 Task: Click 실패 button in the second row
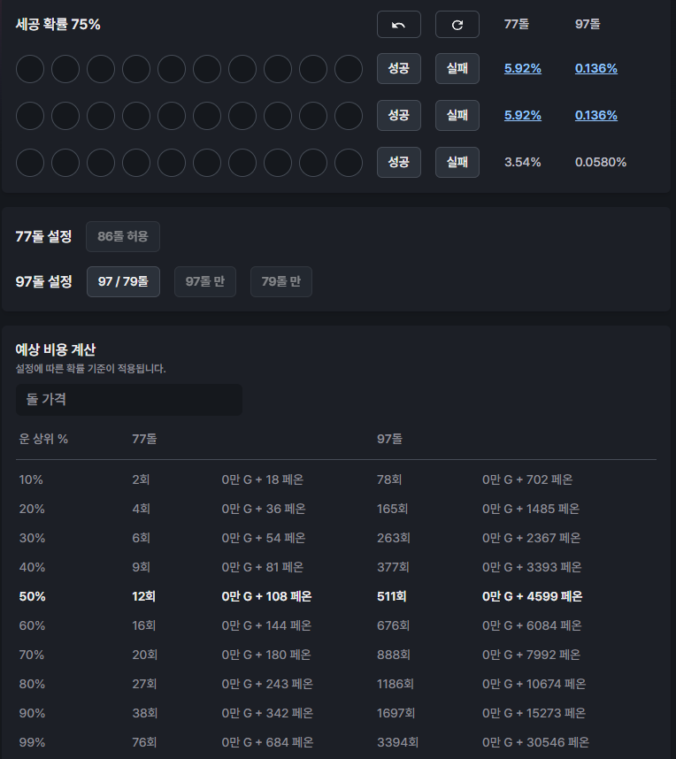pyautogui.click(x=457, y=115)
